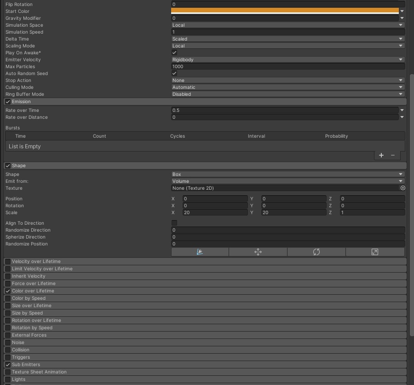
Task: Click the Flip Rotation field
Action: (x=288, y=4)
